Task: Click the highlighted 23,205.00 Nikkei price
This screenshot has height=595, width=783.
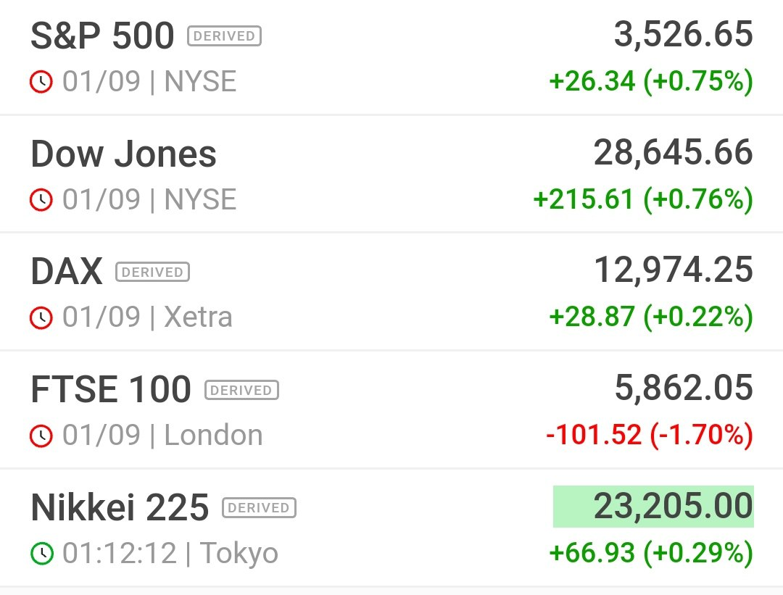Action: click(653, 506)
